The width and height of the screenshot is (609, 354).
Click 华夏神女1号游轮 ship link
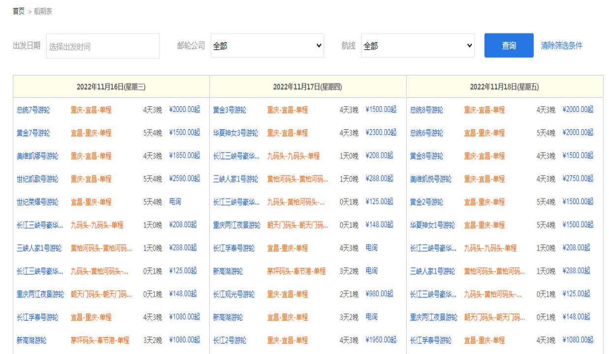click(432, 225)
